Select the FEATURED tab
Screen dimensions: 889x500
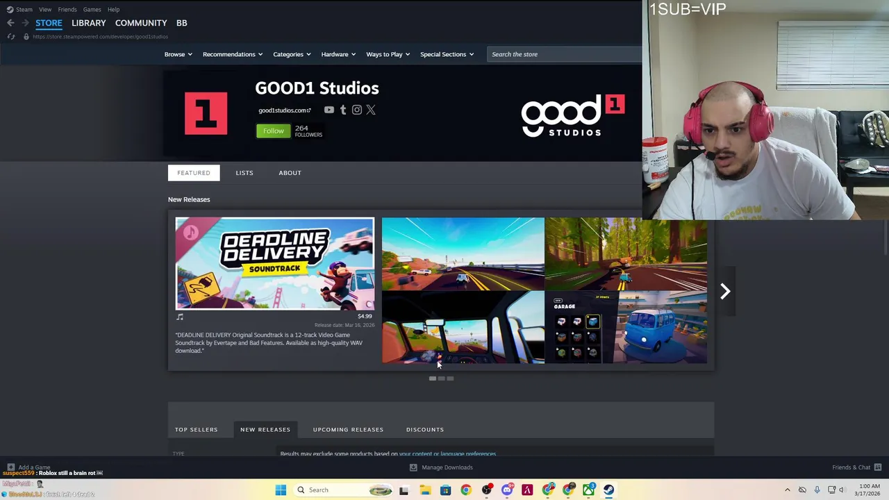(x=194, y=173)
